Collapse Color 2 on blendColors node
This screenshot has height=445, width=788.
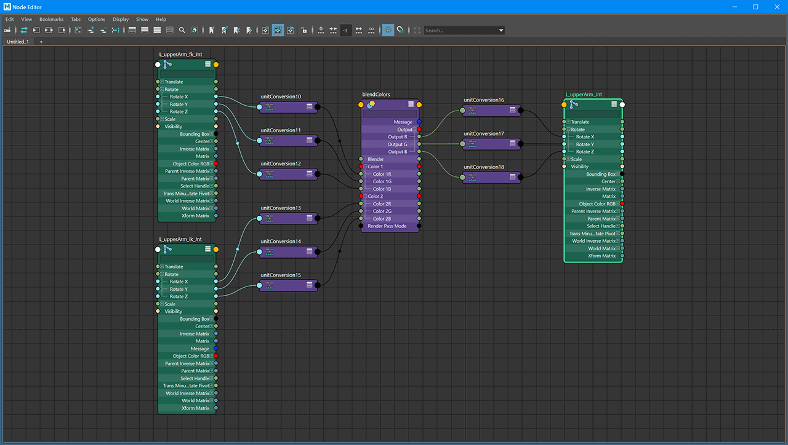(366, 197)
